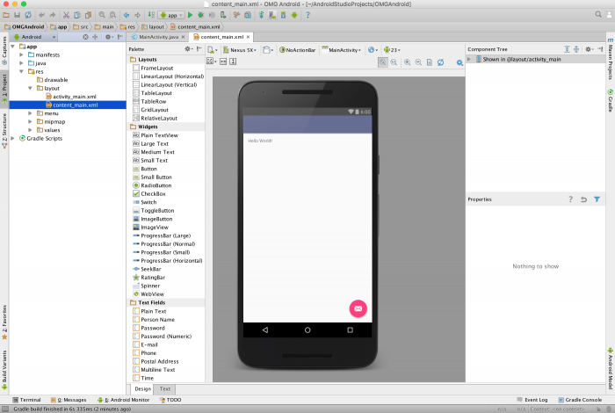The image size is (615, 413).
Task: Open the SDK Manager icon
Action: point(283,15)
